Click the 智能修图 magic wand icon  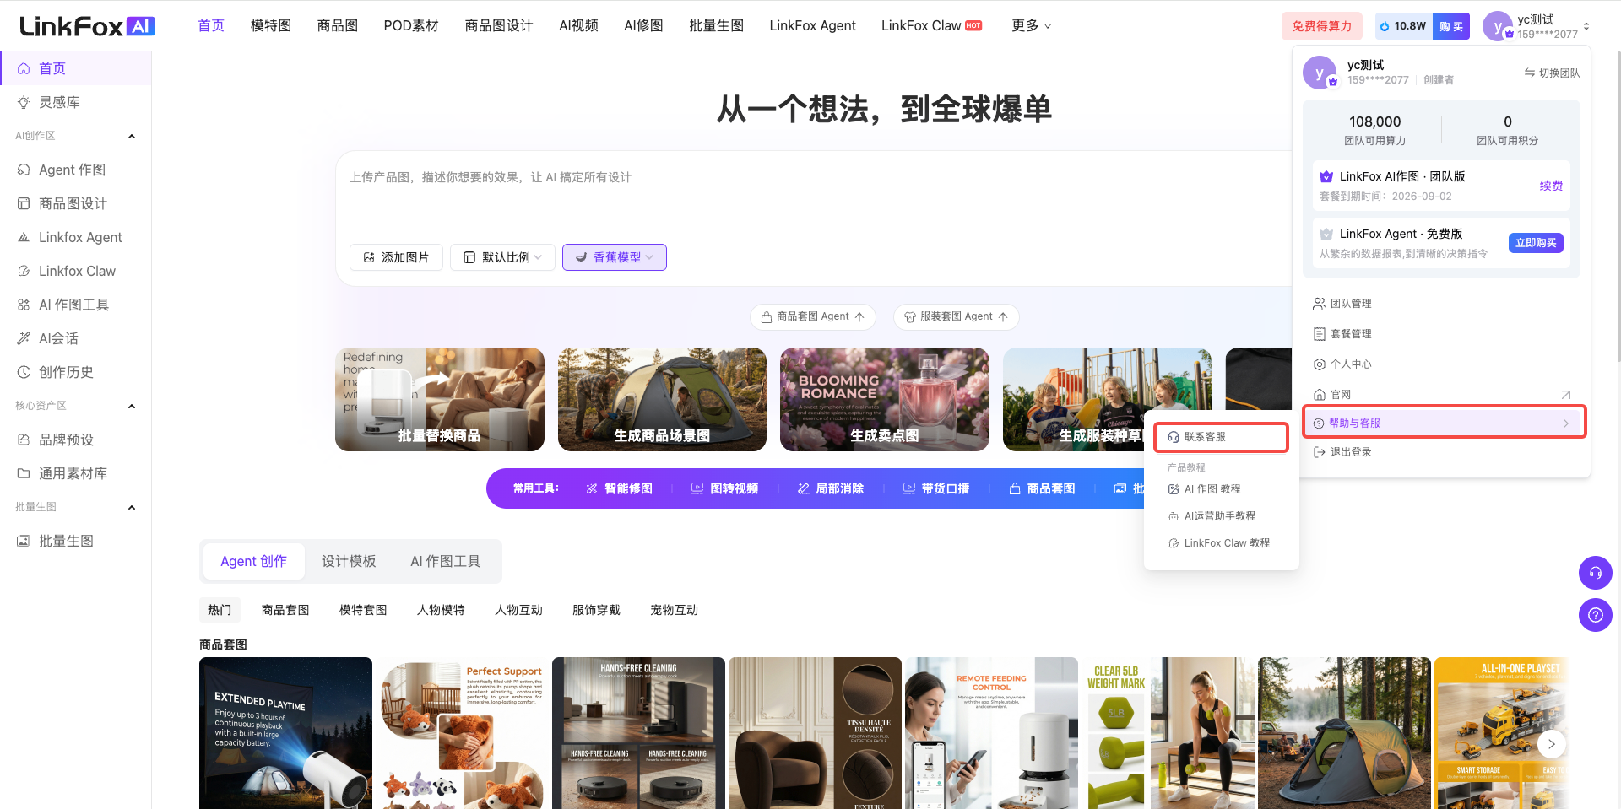(592, 488)
